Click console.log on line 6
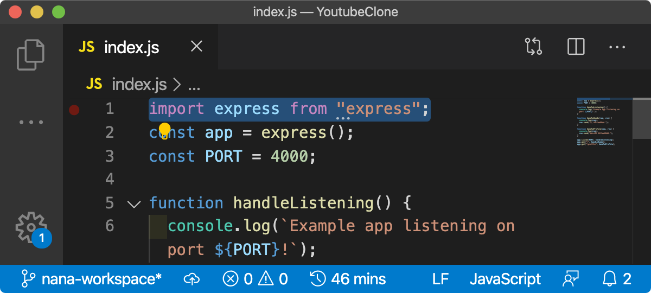The height and width of the screenshot is (293, 651). (219, 226)
